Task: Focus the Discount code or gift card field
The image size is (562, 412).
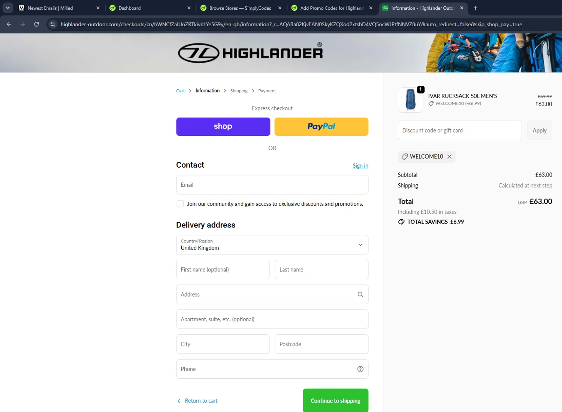Action: click(x=460, y=130)
